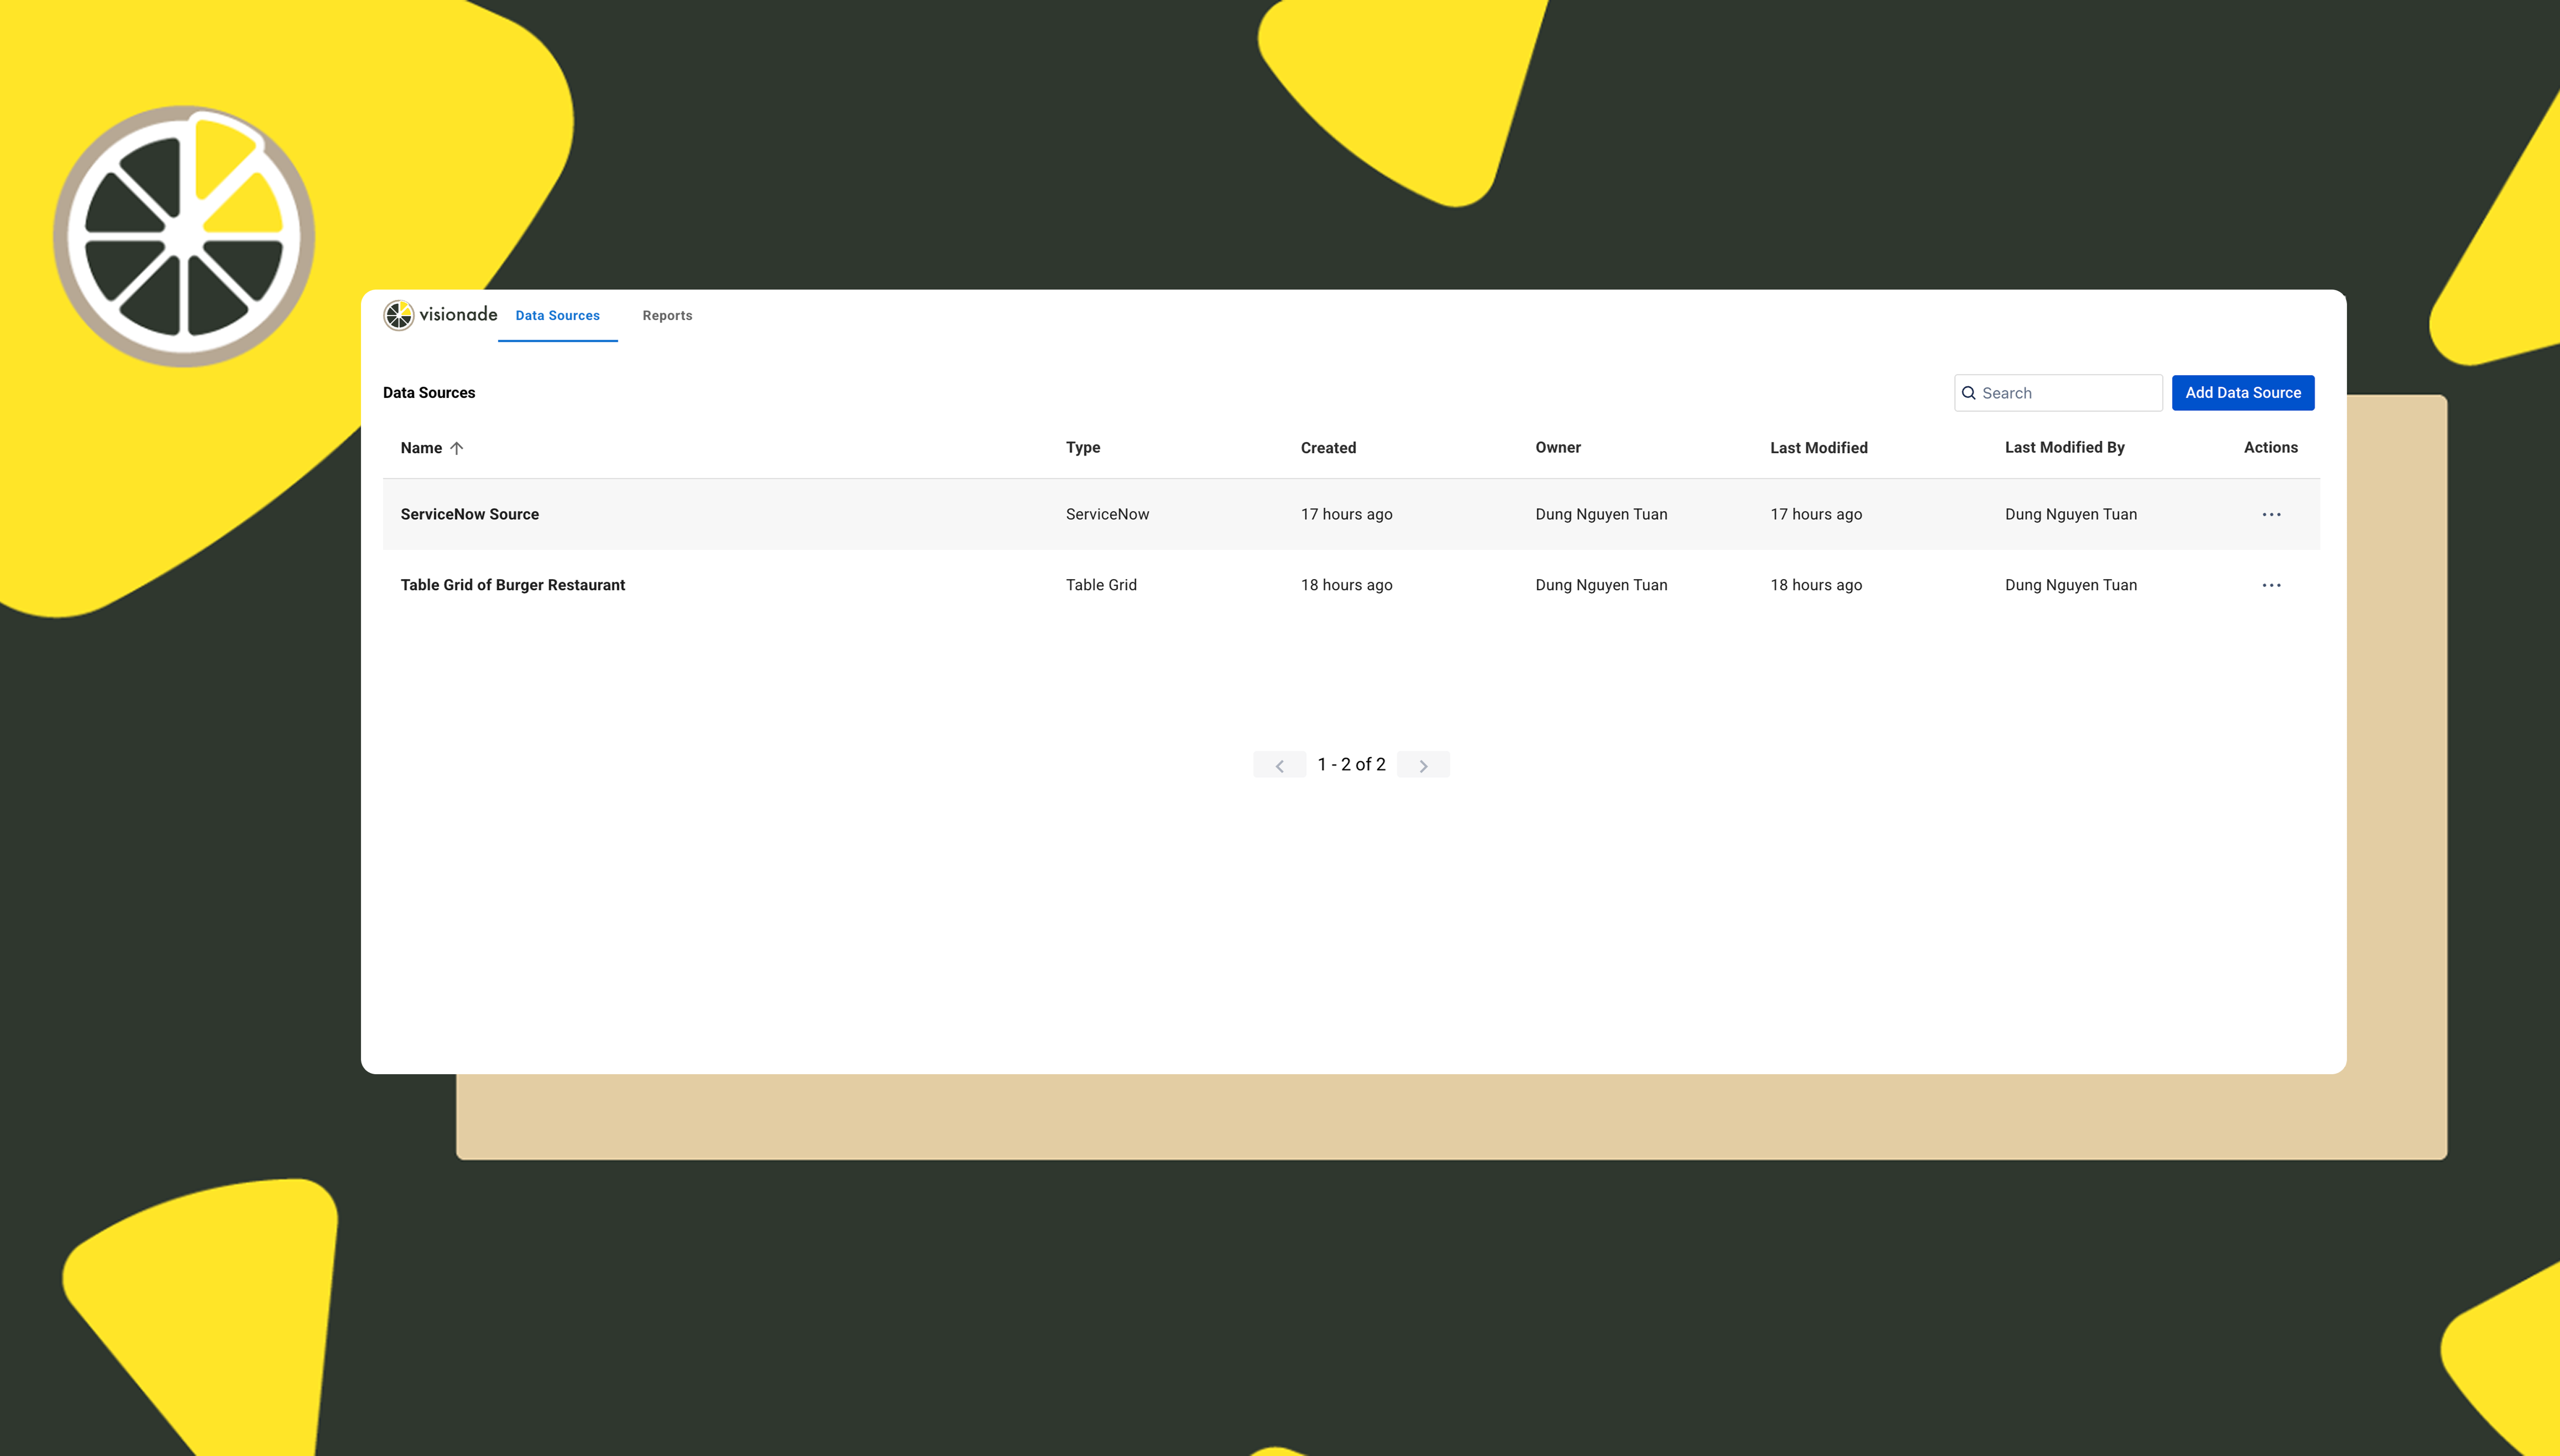
Task: Switch to the Reports tab
Action: point(666,316)
